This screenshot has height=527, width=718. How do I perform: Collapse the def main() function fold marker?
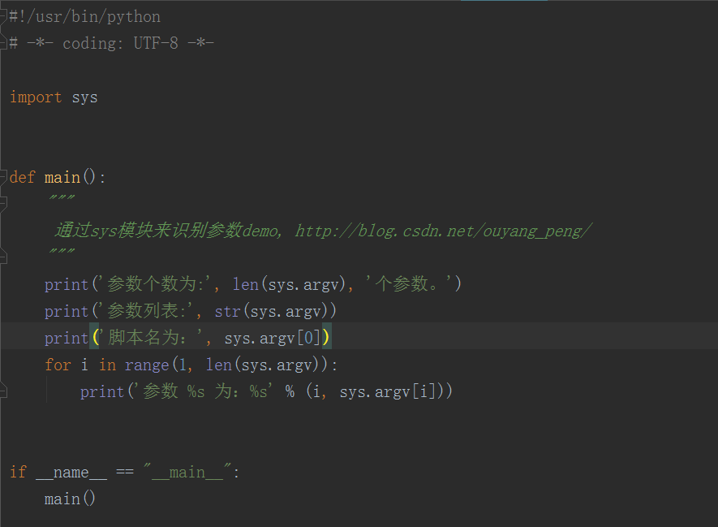coord(2,176)
